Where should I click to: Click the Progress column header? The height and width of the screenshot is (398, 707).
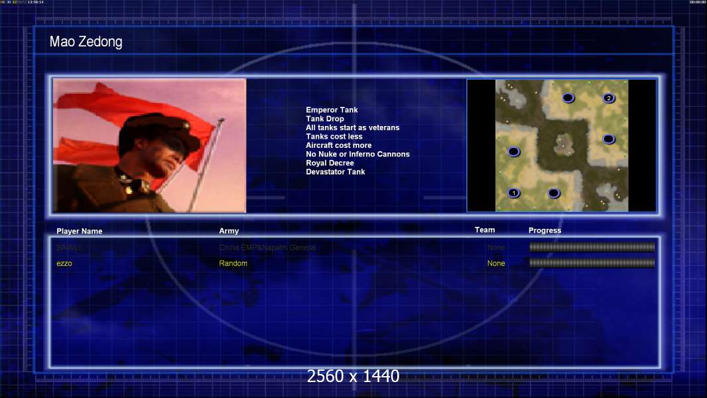[x=545, y=230]
